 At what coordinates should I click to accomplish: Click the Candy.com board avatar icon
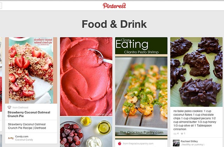click(11, 138)
